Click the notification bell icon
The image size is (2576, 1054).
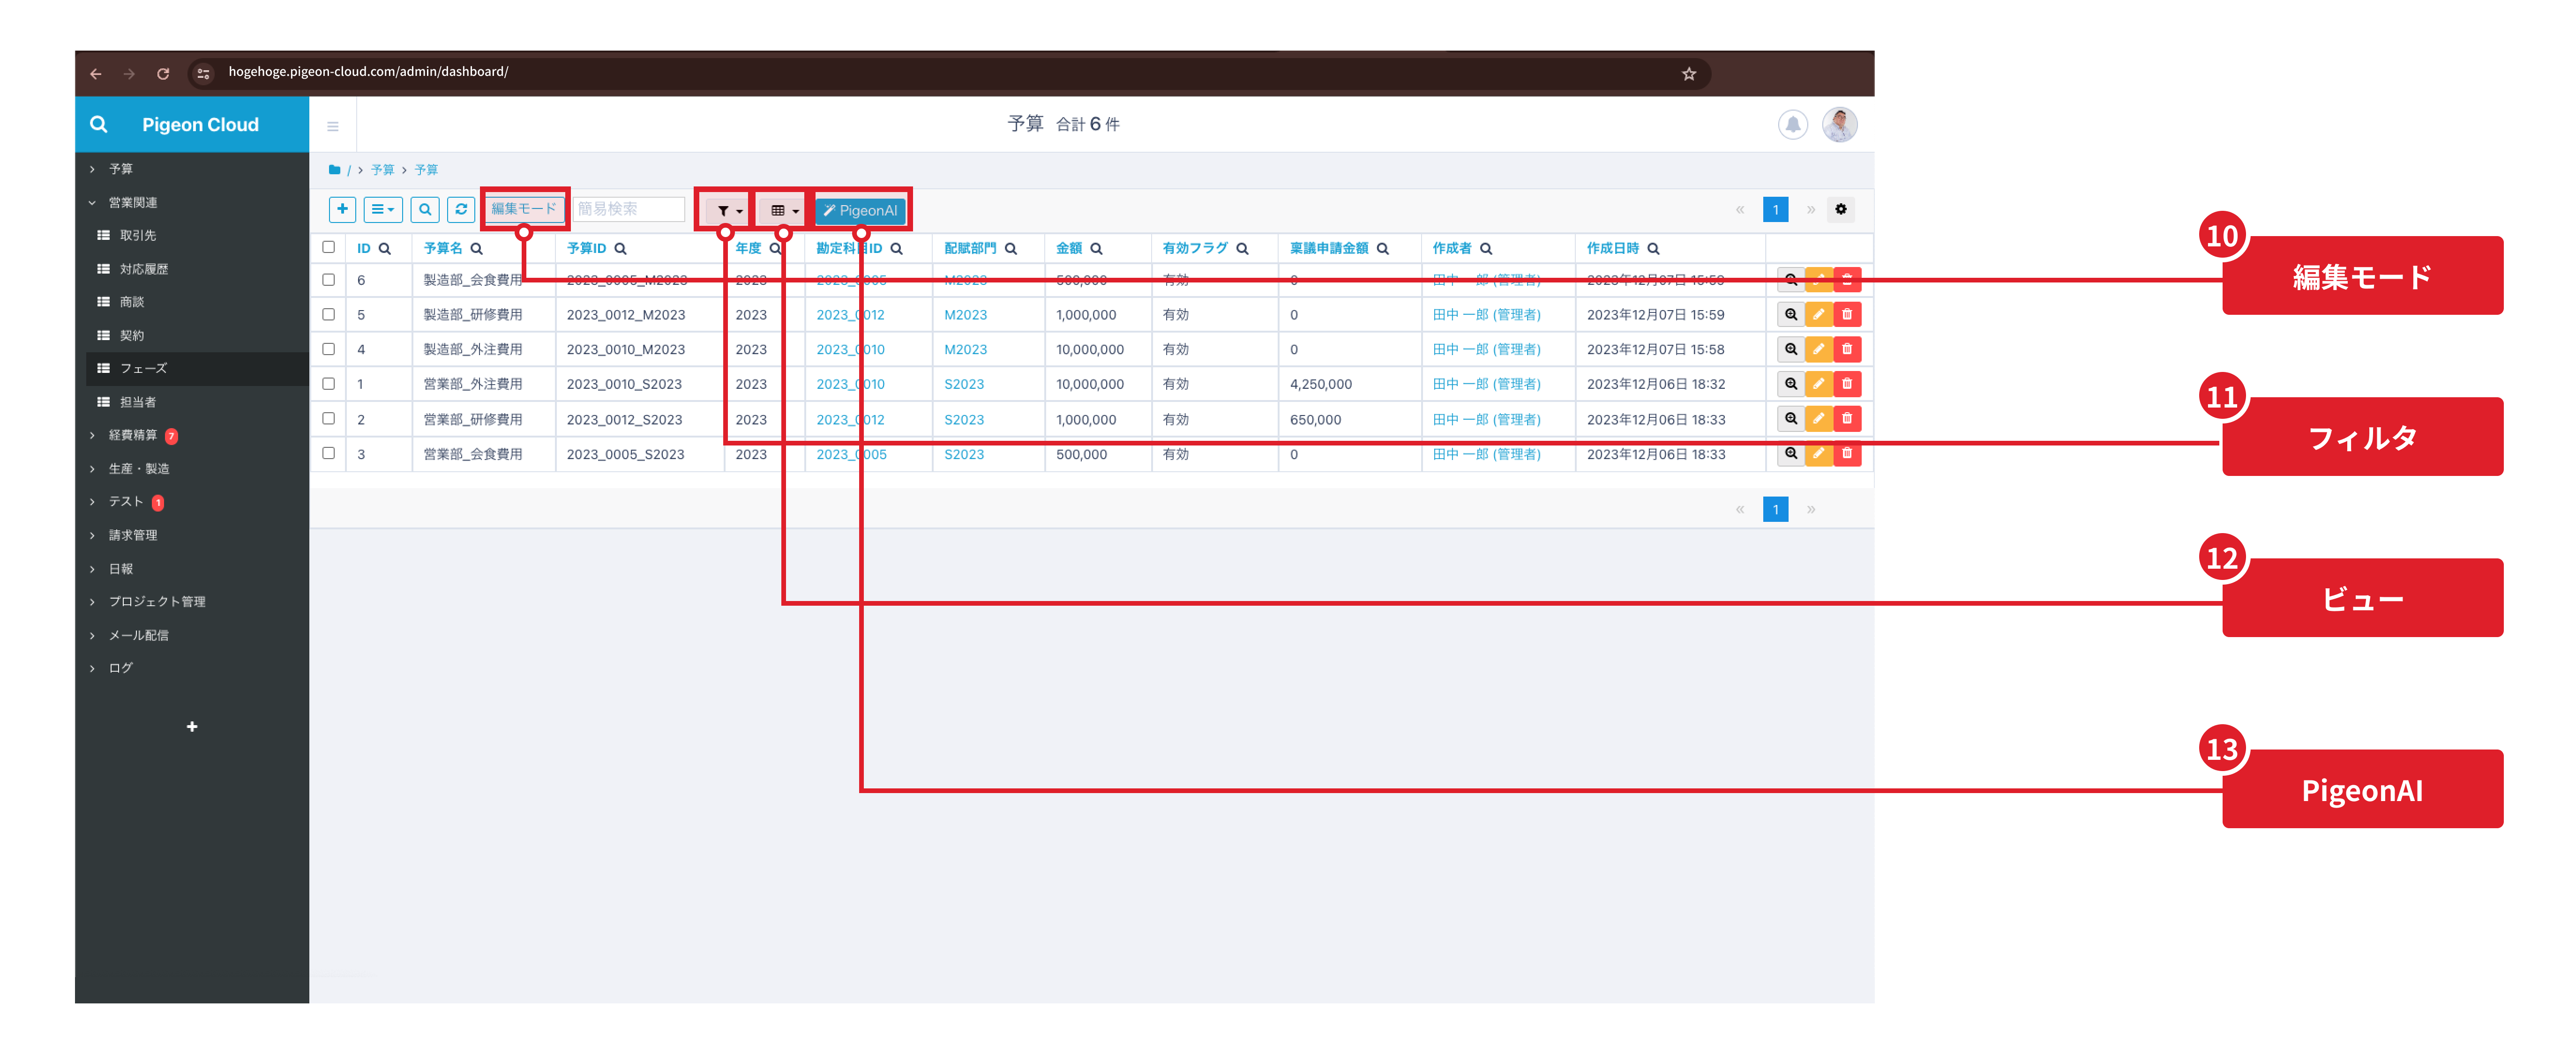click(x=1792, y=125)
